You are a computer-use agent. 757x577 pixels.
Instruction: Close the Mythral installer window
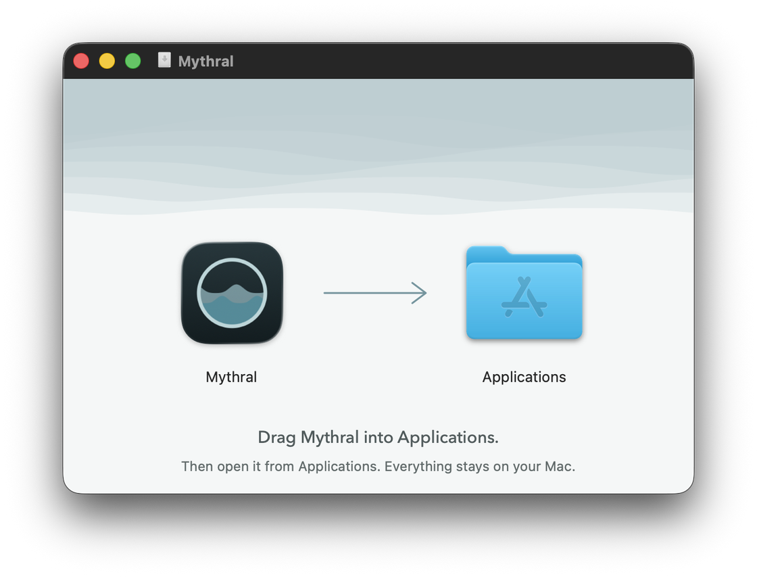click(81, 61)
